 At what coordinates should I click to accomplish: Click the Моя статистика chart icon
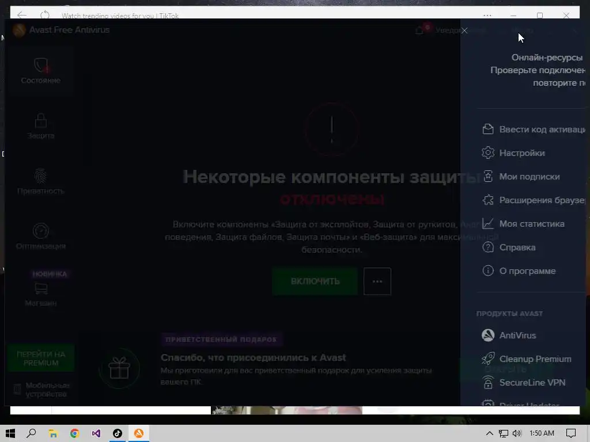click(x=488, y=224)
